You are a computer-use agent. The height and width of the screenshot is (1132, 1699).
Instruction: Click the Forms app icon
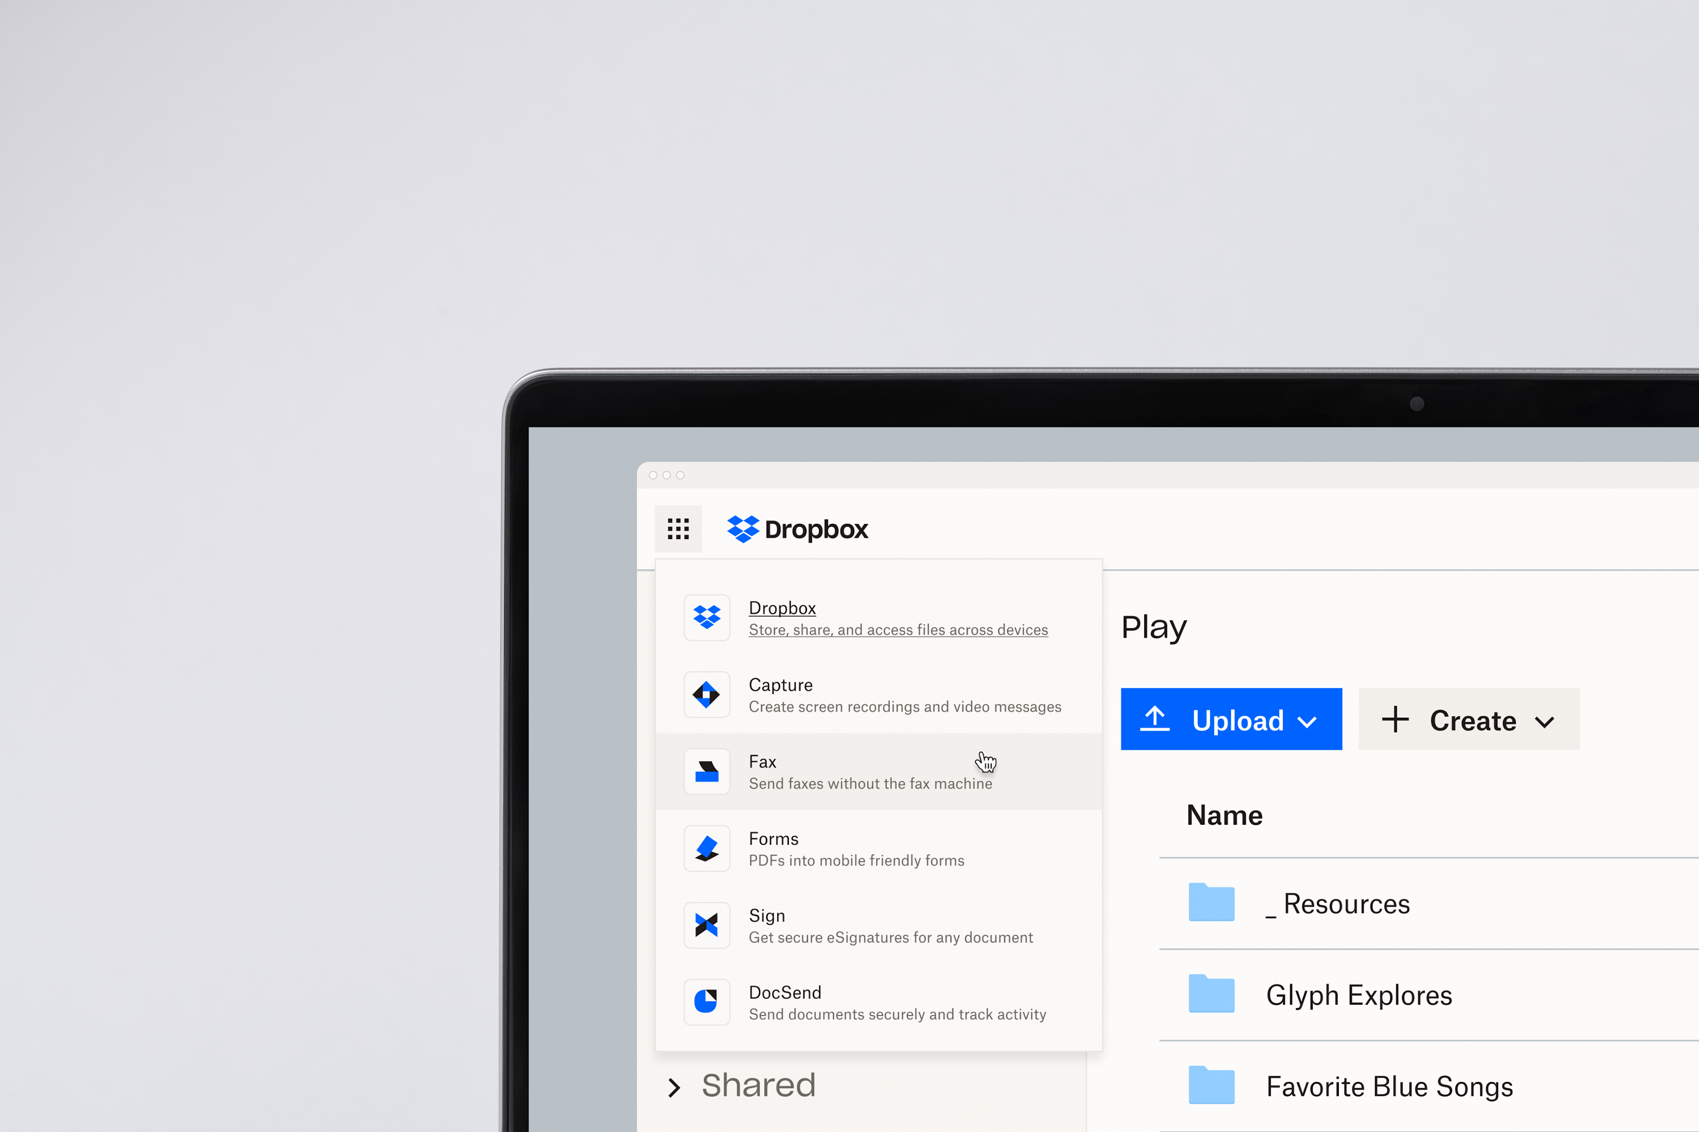tap(707, 848)
